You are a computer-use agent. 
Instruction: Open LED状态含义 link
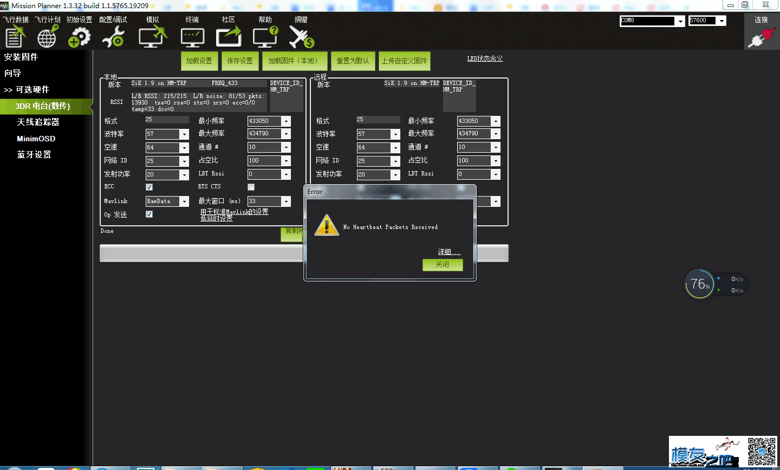(x=485, y=58)
